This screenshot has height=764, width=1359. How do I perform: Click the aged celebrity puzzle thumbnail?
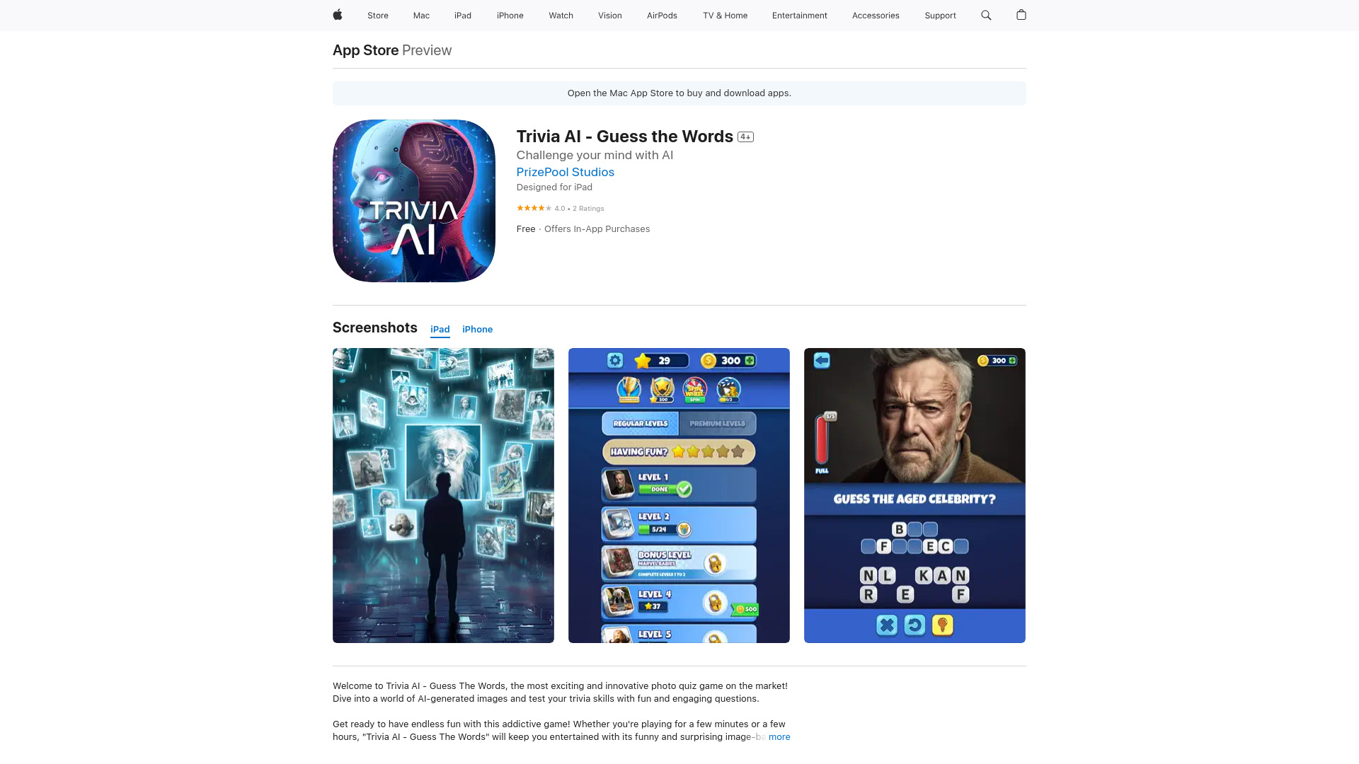tap(914, 495)
